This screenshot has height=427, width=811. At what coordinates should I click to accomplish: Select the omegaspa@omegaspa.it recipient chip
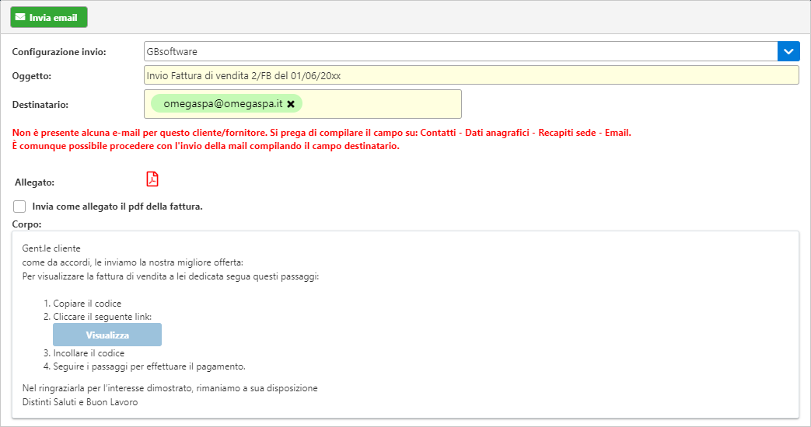222,104
